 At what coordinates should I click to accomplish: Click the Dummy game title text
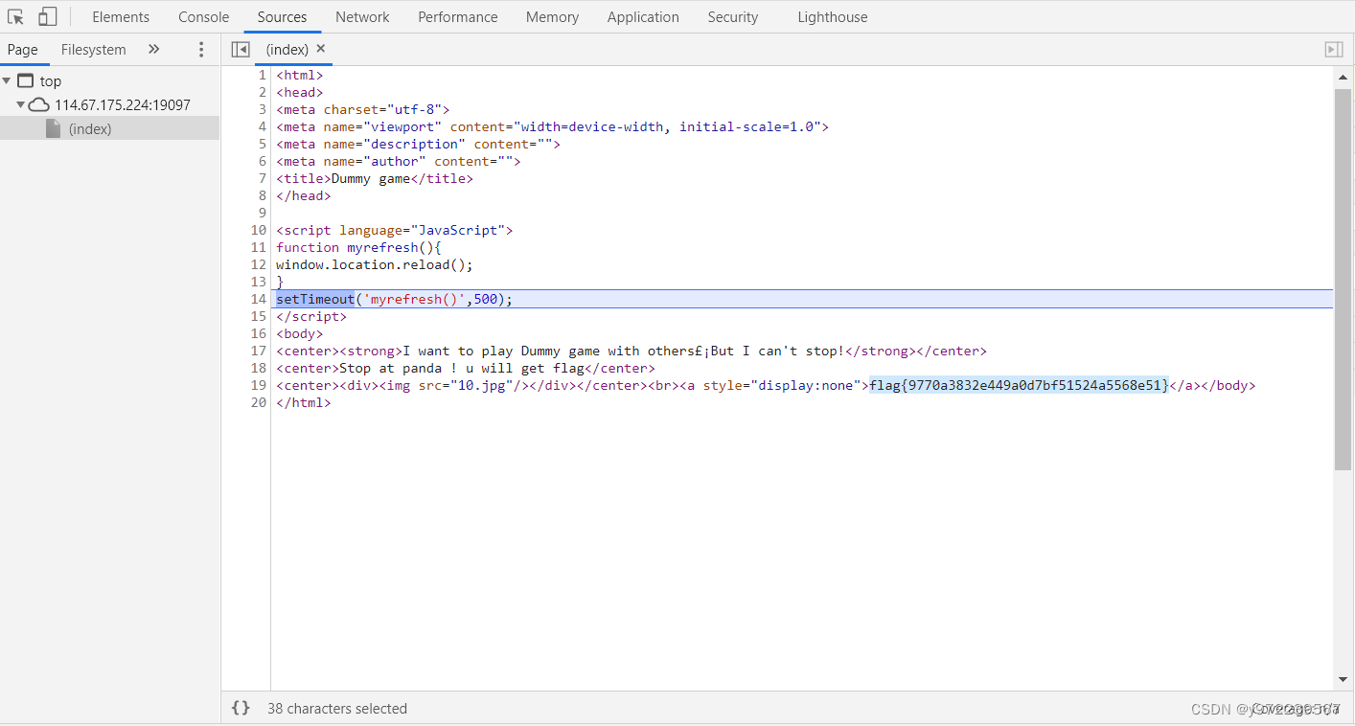[x=371, y=178]
